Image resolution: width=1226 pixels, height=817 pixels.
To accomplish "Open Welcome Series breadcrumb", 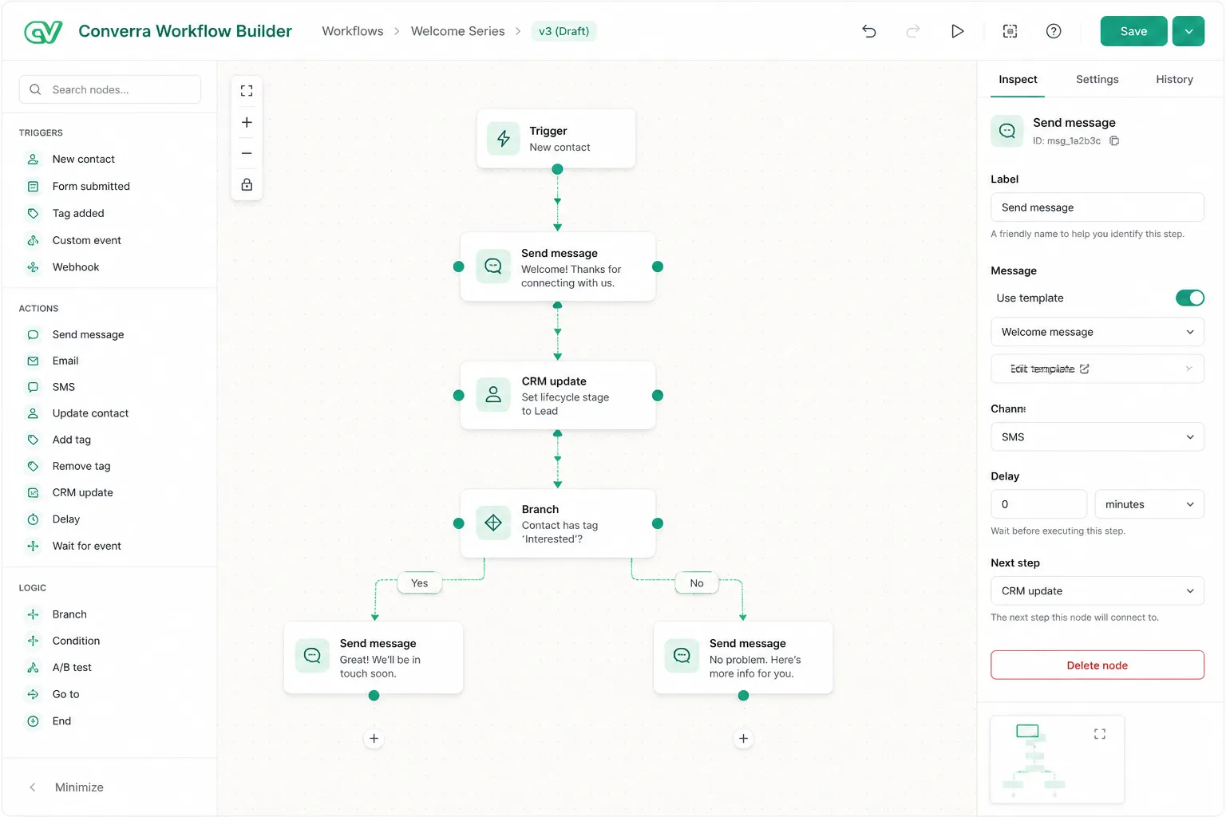I will [x=457, y=31].
